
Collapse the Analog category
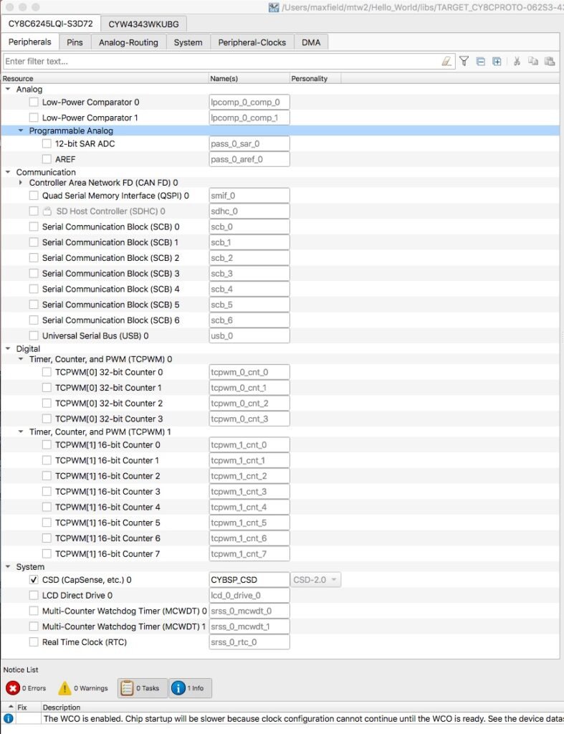(8, 89)
